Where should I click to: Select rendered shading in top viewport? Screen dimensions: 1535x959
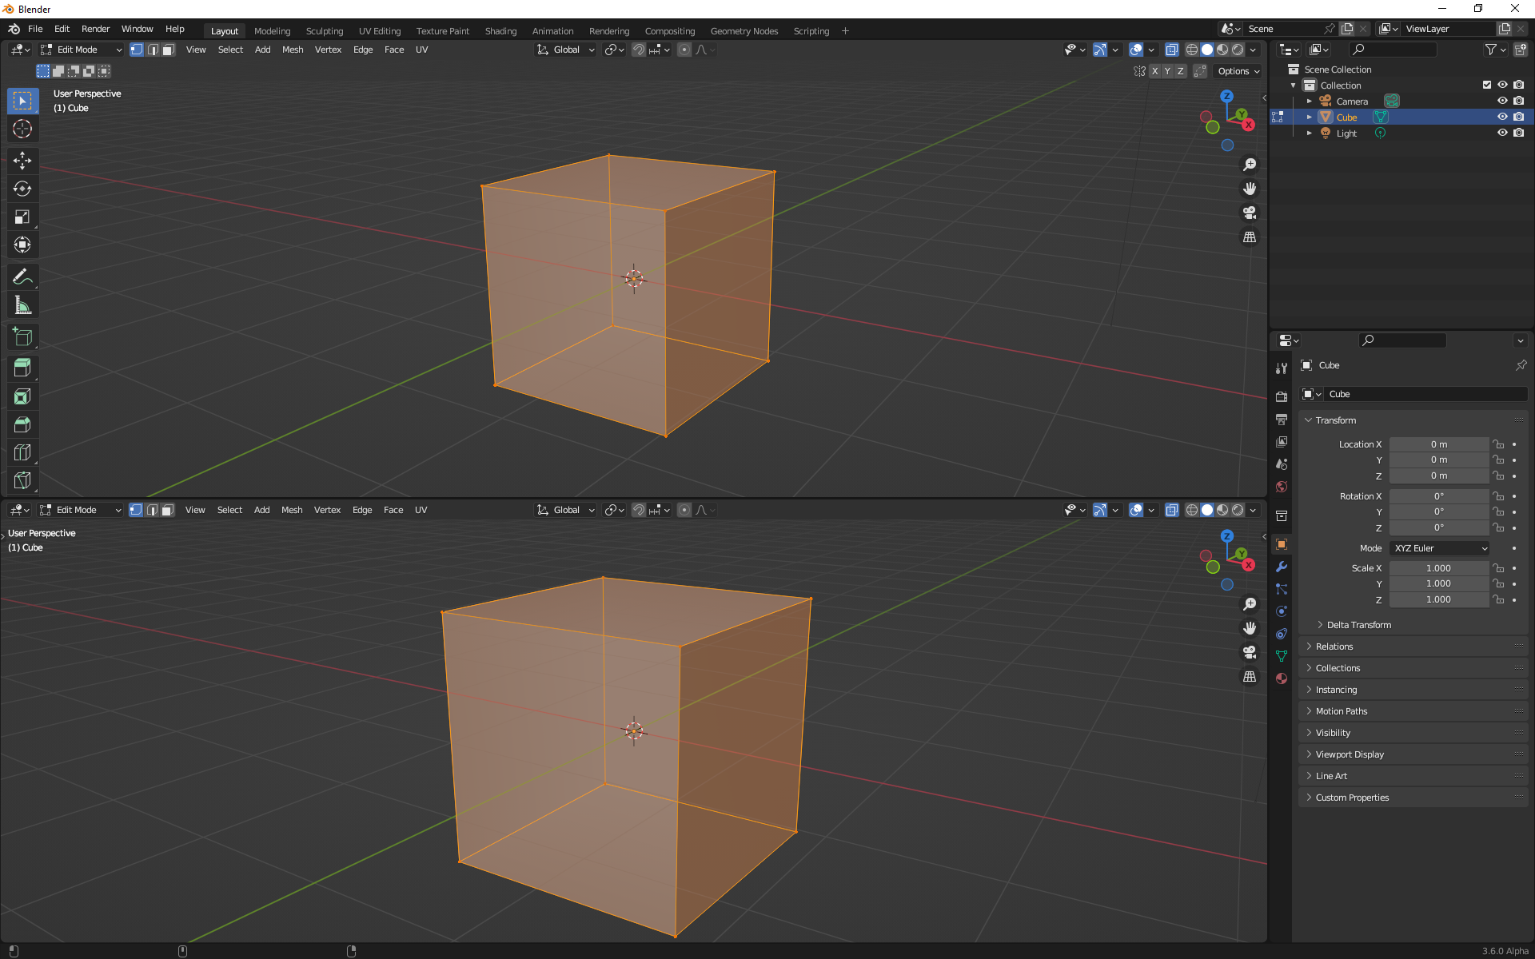(x=1238, y=50)
